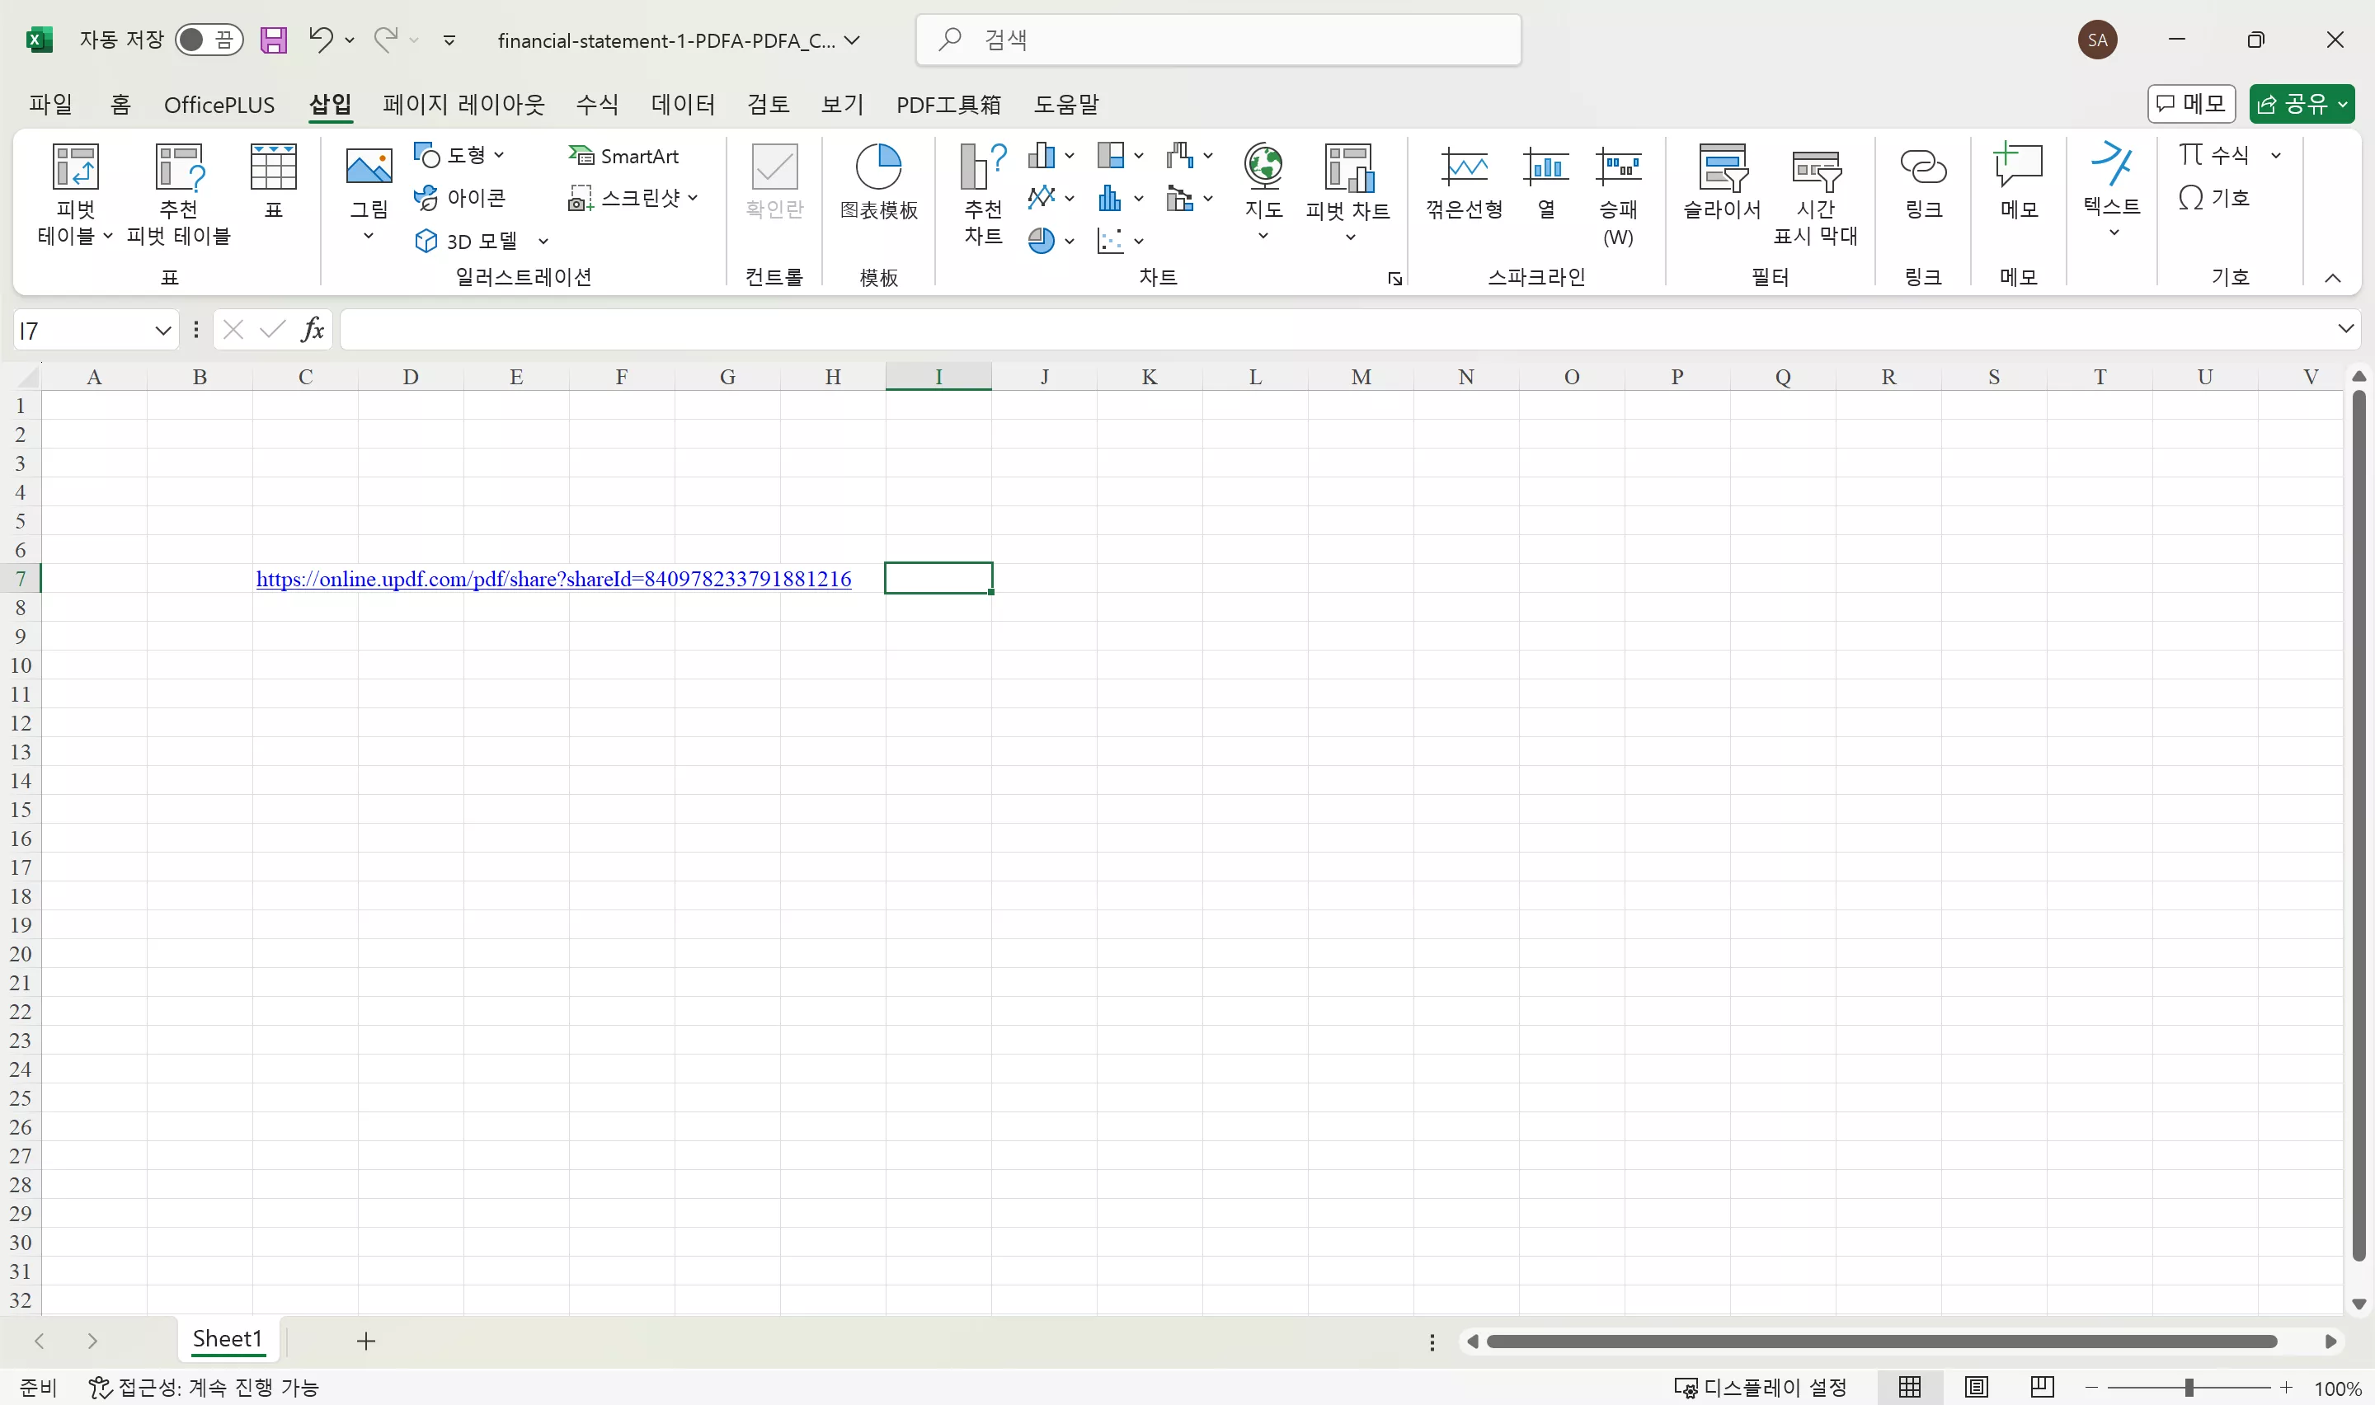The height and width of the screenshot is (1405, 2375).
Task: Insert a Slicer (슬라이서)
Action: coord(1722,181)
